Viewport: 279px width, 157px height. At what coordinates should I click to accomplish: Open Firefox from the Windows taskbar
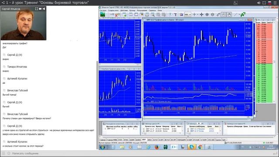[x=157, y=147]
